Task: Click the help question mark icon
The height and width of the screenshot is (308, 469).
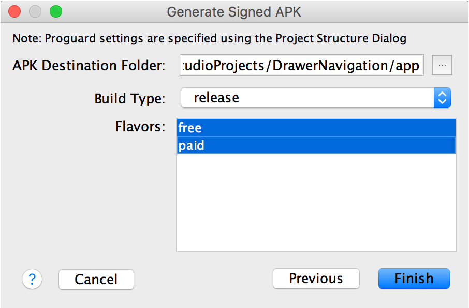Action: (32, 280)
